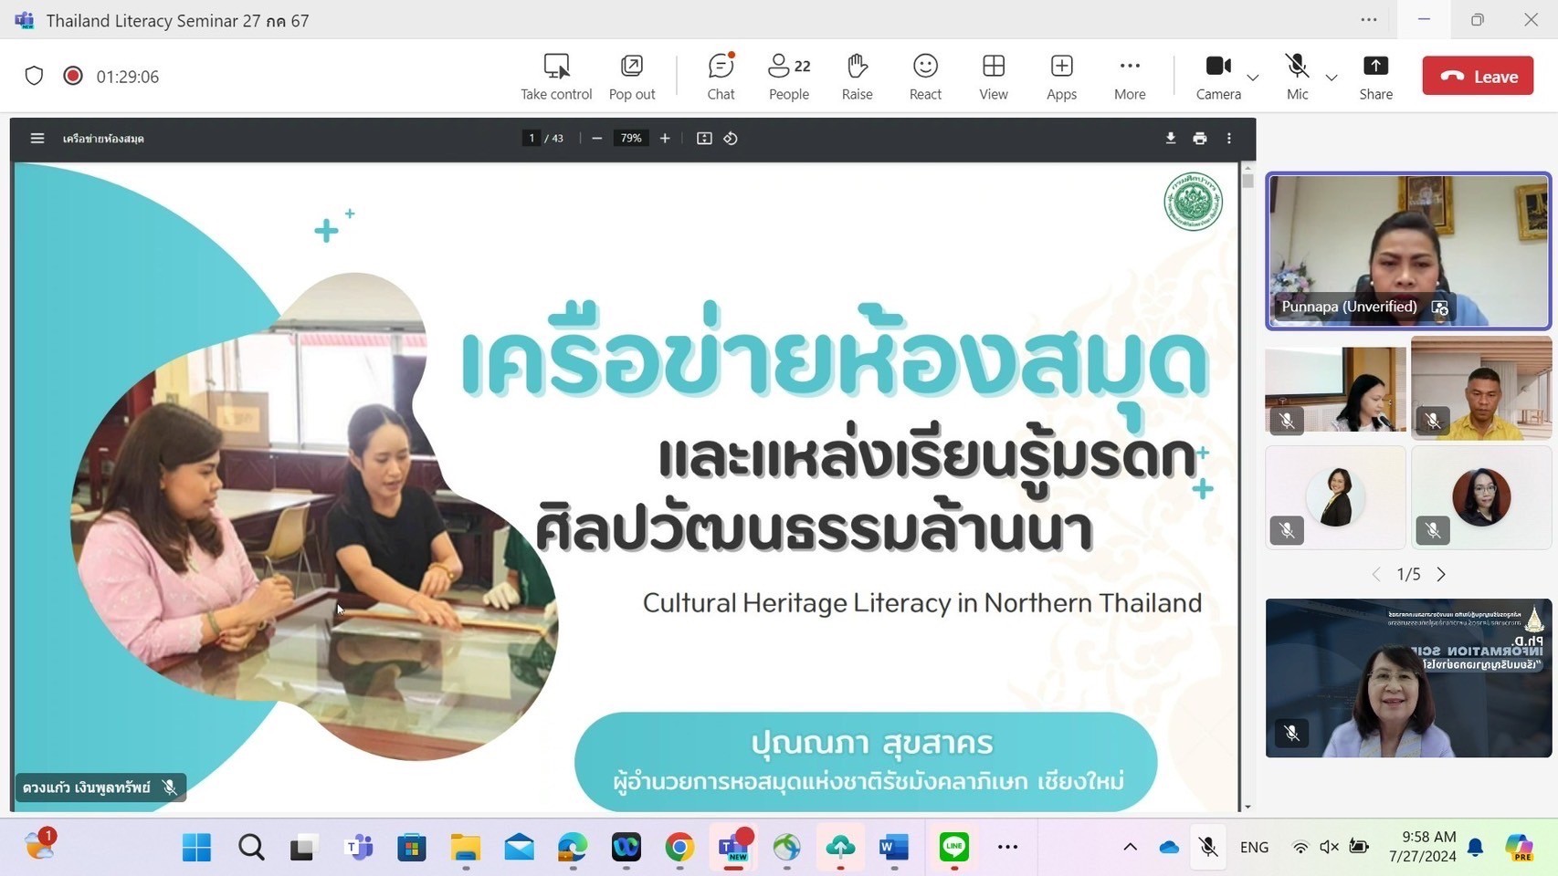Open microphone options chevron
This screenshot has width=1558, height=876.
coord(1331,78)
